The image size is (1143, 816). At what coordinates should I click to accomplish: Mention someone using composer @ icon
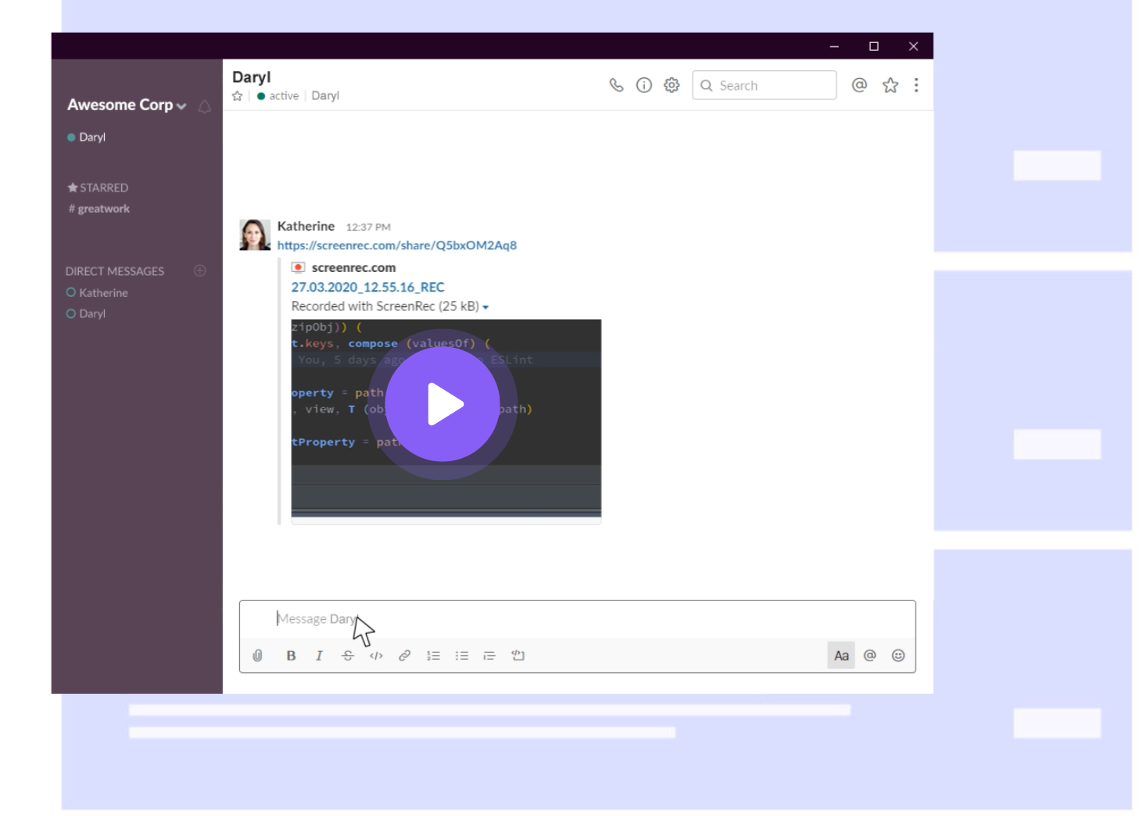[x=870, y=656]
